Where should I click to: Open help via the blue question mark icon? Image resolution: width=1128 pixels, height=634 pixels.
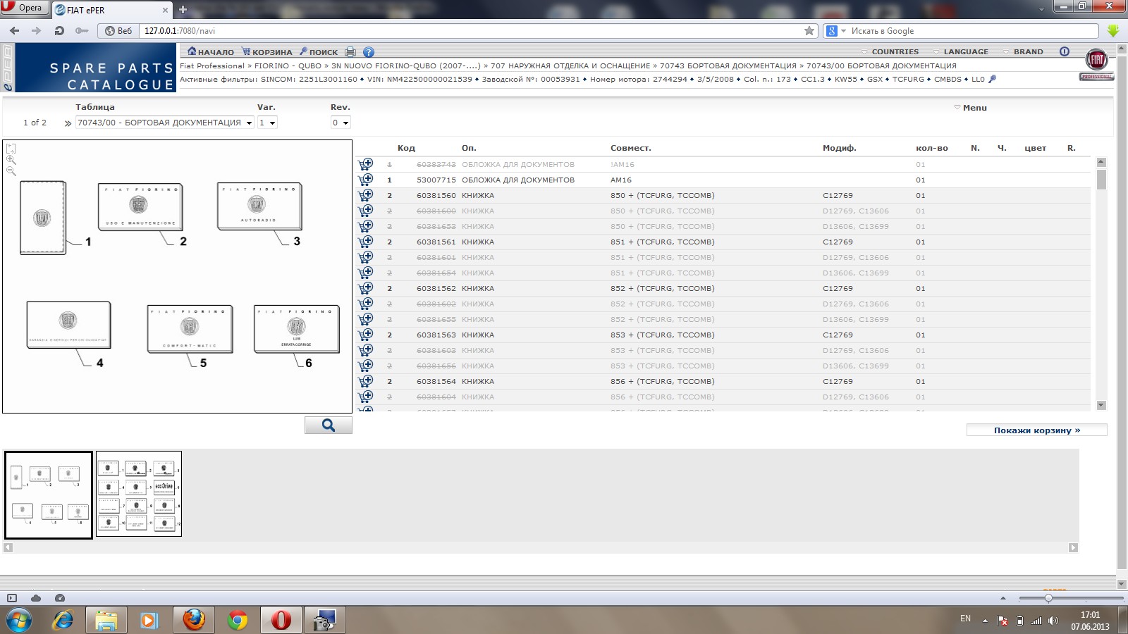[x=369, y=52]
